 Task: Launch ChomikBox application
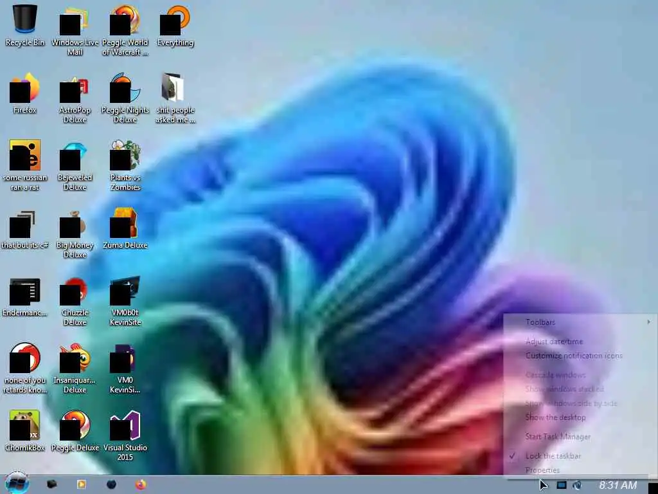(25, 432)
